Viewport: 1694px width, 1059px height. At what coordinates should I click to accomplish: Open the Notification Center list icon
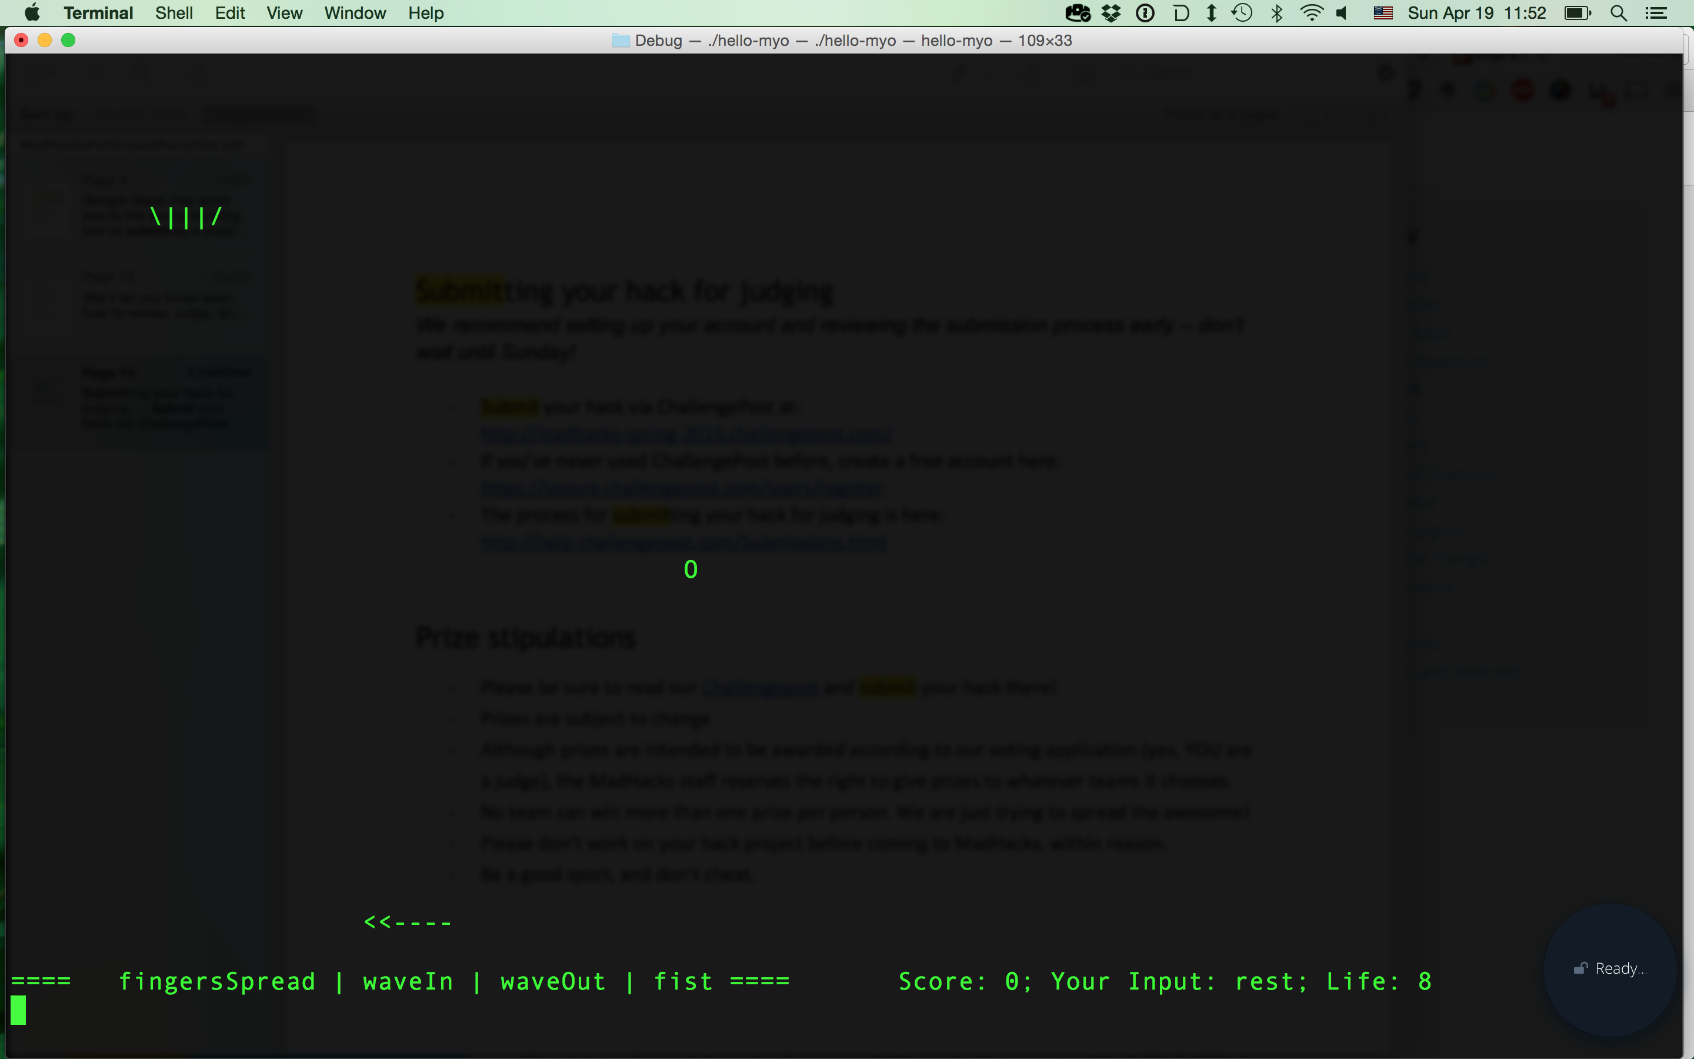click(x=1656, y=14)
